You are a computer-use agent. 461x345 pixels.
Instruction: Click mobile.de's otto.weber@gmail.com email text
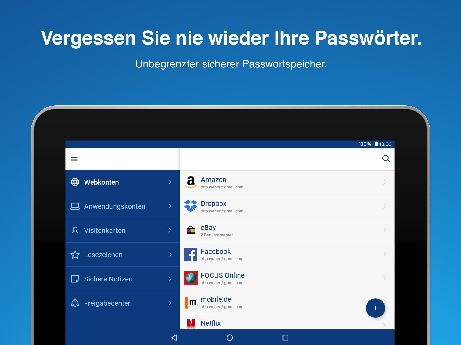pyautogui.click(x=222, y=307)
